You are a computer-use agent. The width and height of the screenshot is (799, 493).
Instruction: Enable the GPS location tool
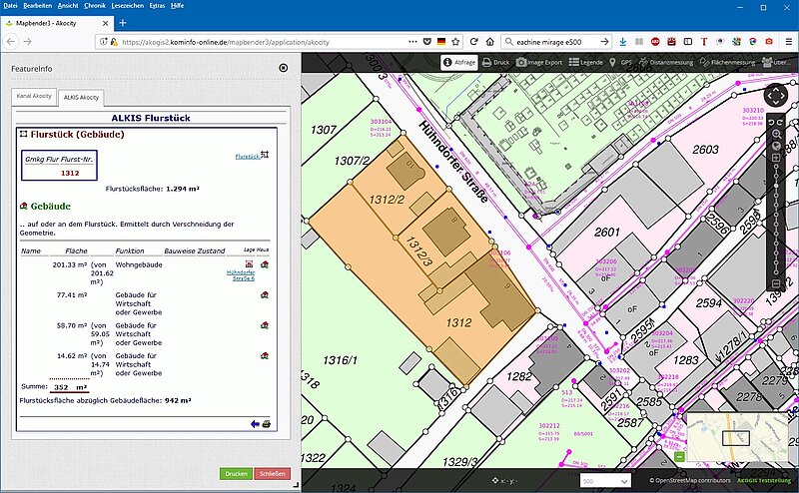click(620, 62)
